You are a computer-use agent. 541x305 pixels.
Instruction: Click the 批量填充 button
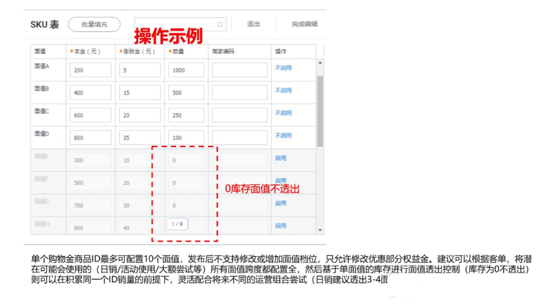coord(94,25)
